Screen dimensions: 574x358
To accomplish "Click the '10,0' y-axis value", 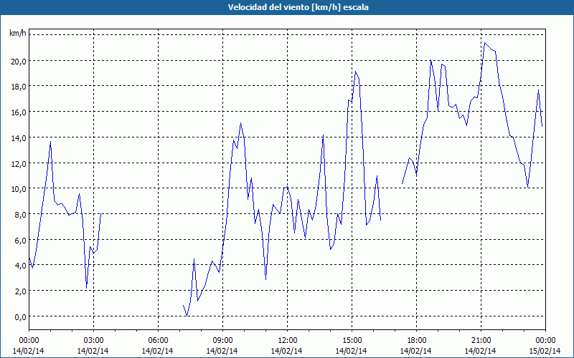I will click(20, 189).
